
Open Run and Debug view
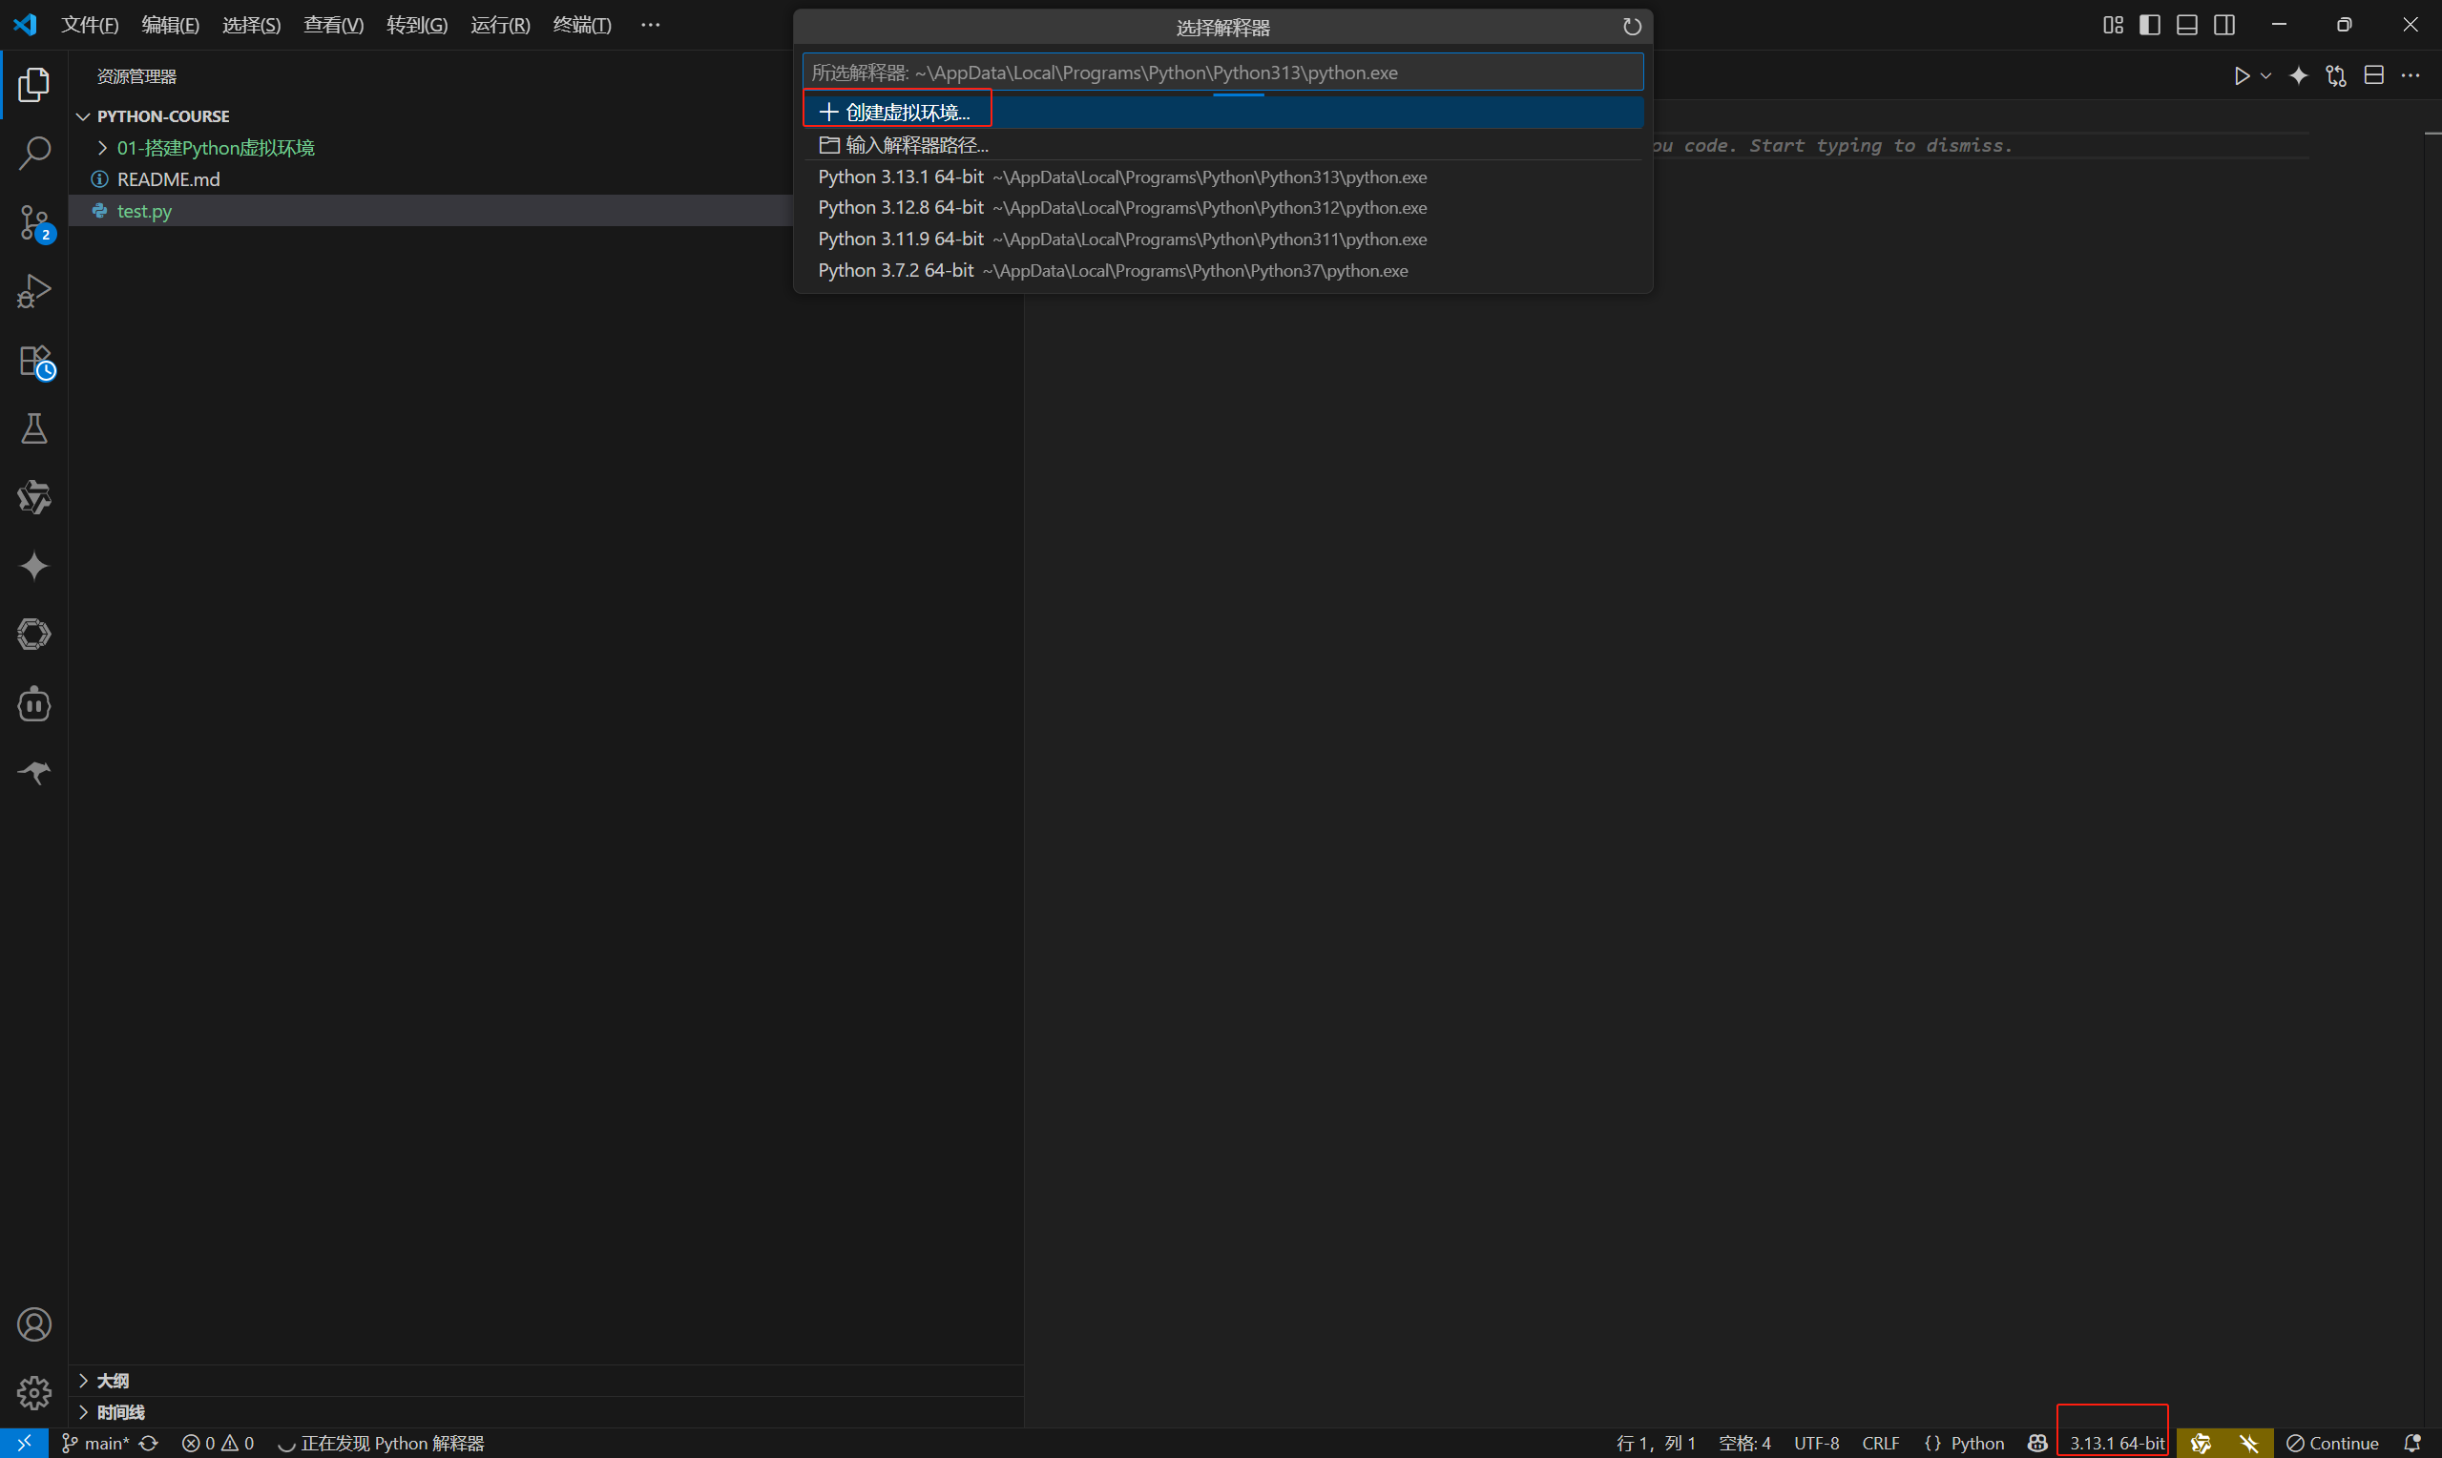pyautogui.click(x=34, y=291)
